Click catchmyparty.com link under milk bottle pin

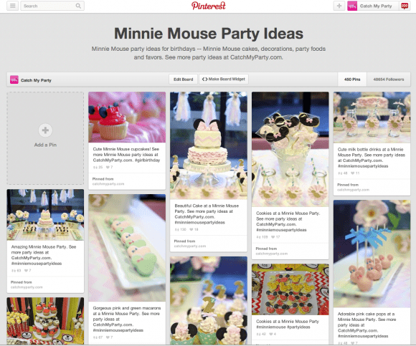point(353,190)
